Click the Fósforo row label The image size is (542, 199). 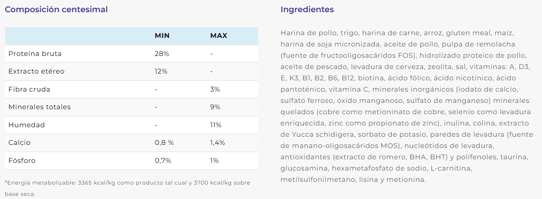(22, 160)
